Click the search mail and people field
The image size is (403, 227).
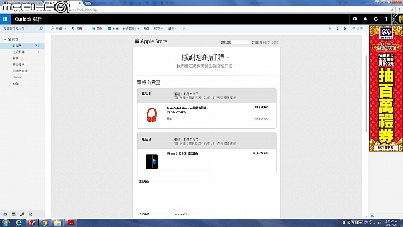20,29
